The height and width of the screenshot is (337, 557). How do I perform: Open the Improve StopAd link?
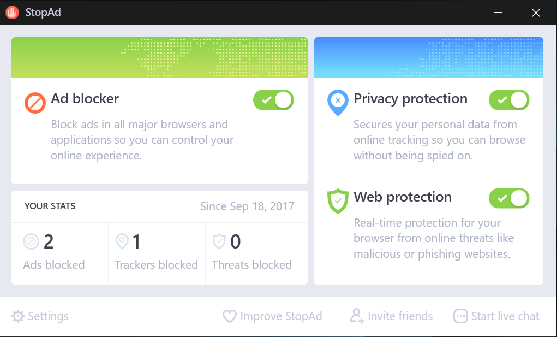pos(281,316)
